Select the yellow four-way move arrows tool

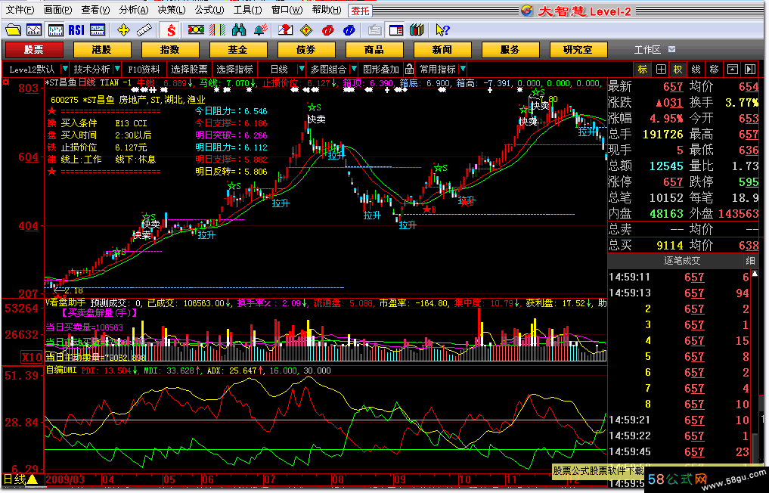tap(123, 30)
